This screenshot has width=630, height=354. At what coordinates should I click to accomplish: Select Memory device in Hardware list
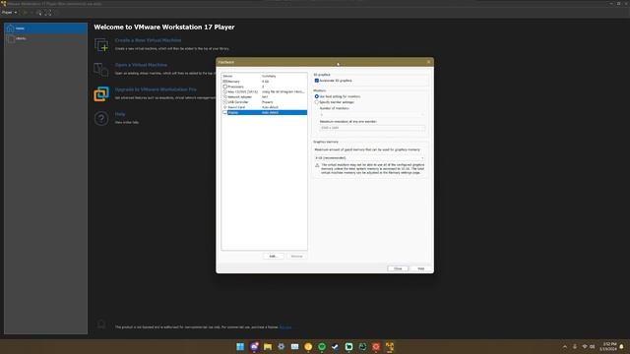(x=265, y=82)
